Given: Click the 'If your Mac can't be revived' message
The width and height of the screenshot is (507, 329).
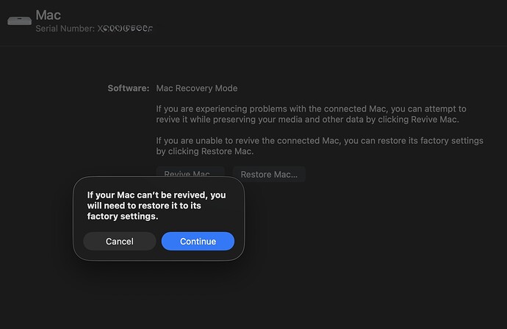Looking at the screenshot, I should 157,206.
